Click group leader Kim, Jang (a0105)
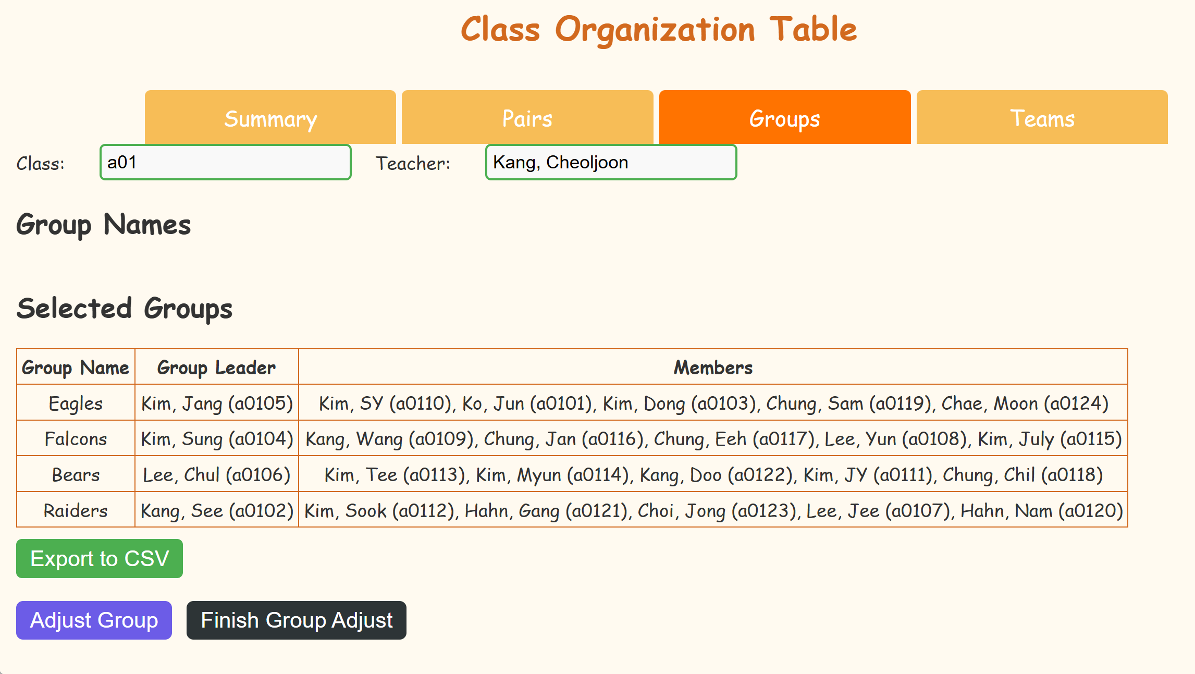1195x674 pixels. click(217, 403)
